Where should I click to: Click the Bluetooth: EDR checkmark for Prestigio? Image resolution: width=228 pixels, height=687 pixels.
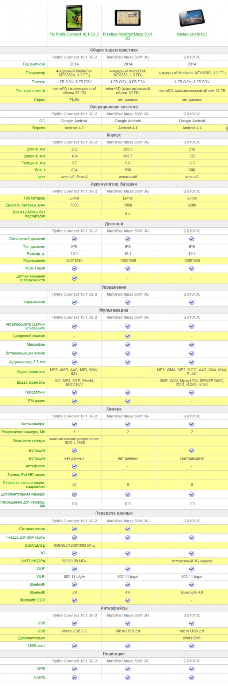pyautogui.click(x=128, y=600)
